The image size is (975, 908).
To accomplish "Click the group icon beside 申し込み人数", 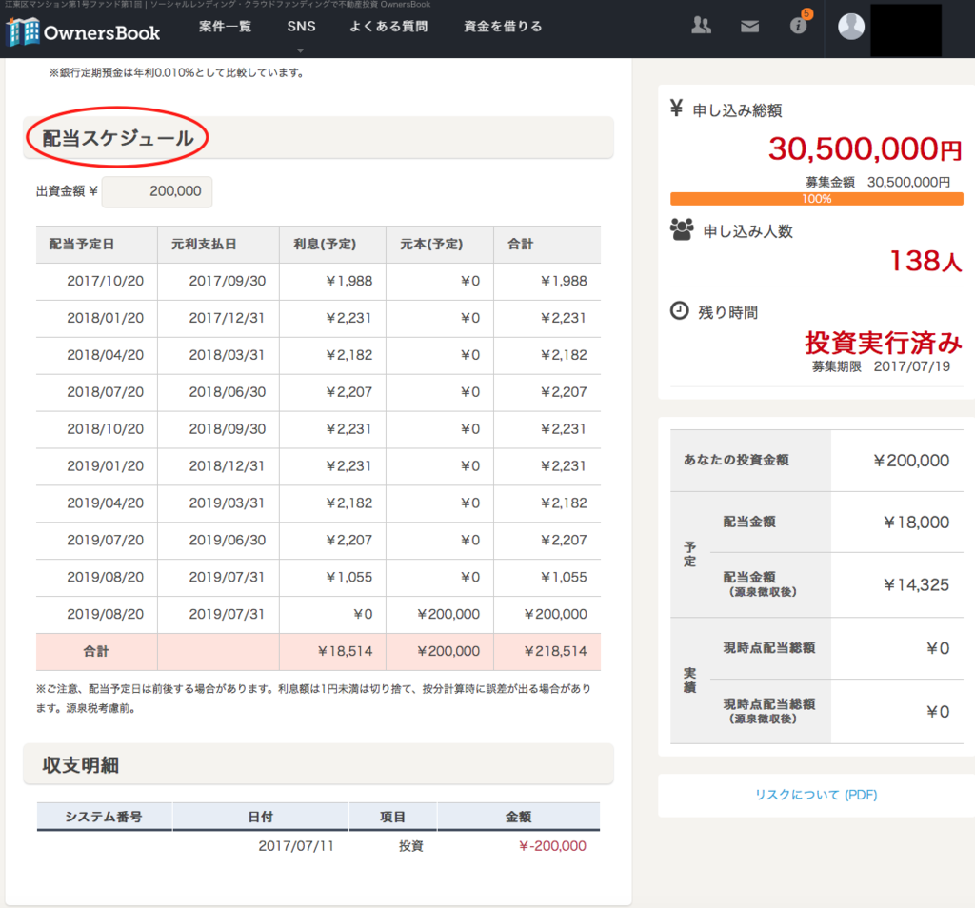I will tap(682, 229).
